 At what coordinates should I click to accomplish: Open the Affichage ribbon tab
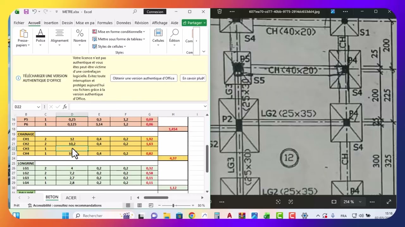coord(160,23)
